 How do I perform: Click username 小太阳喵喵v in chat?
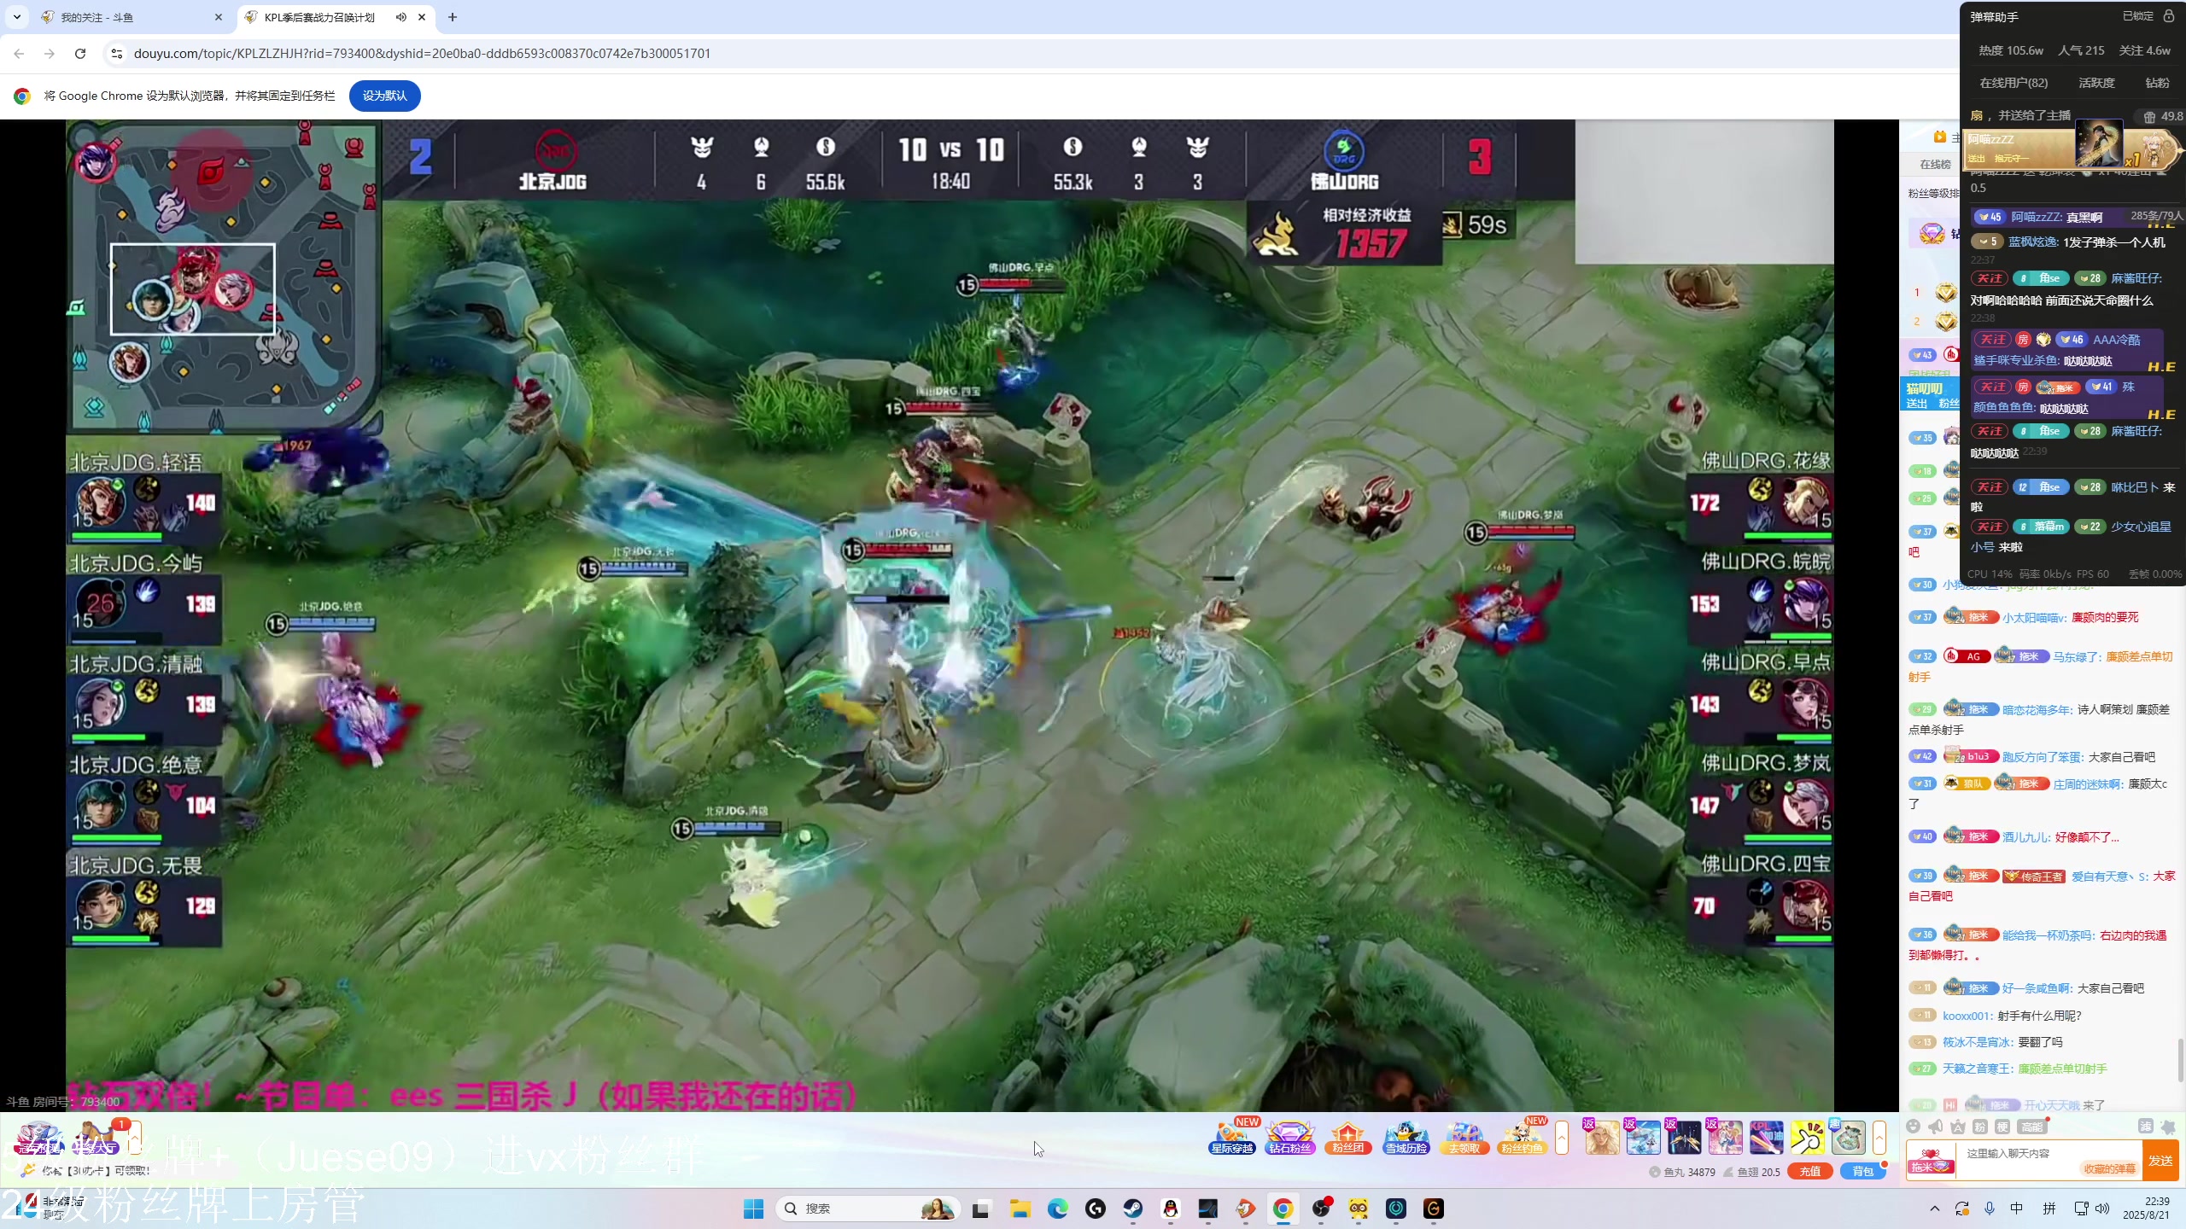pos(2034,617)
